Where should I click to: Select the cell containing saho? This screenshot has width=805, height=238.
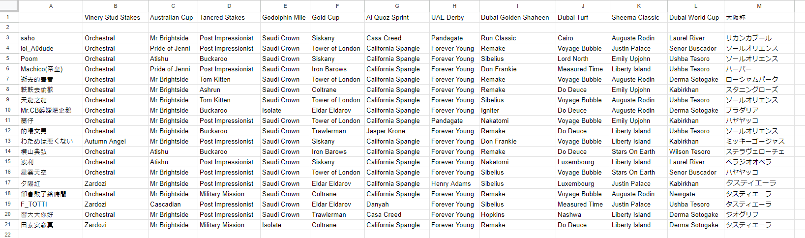click(51, 38)
